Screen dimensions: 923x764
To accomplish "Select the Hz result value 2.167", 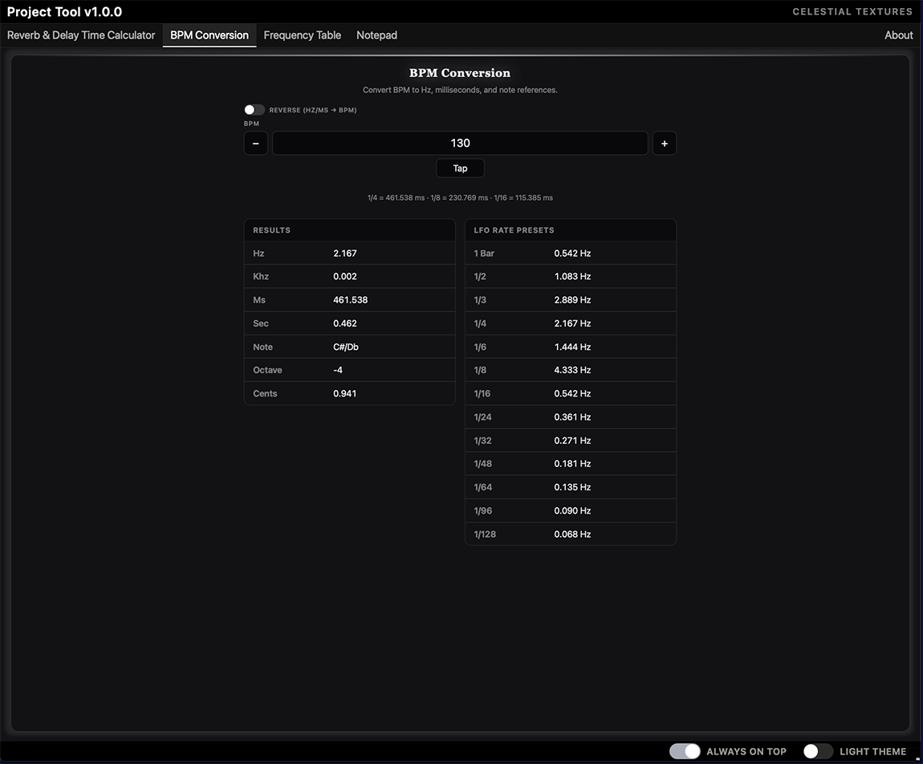I will click(x=345, y=253).
